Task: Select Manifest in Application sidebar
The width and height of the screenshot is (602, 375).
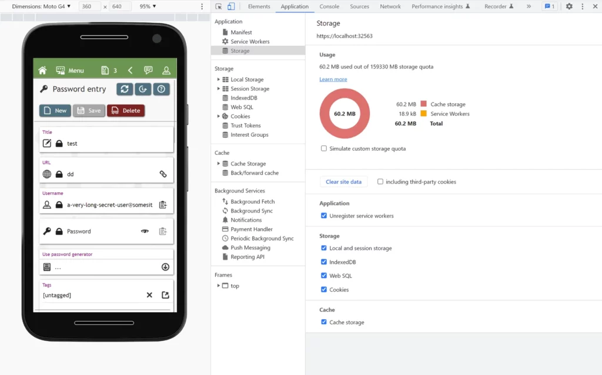Action: coord(241,32)
